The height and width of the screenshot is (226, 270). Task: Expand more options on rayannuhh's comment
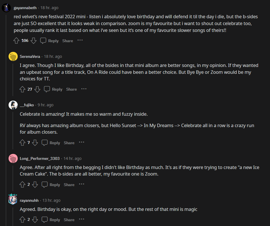coord(82,219)
